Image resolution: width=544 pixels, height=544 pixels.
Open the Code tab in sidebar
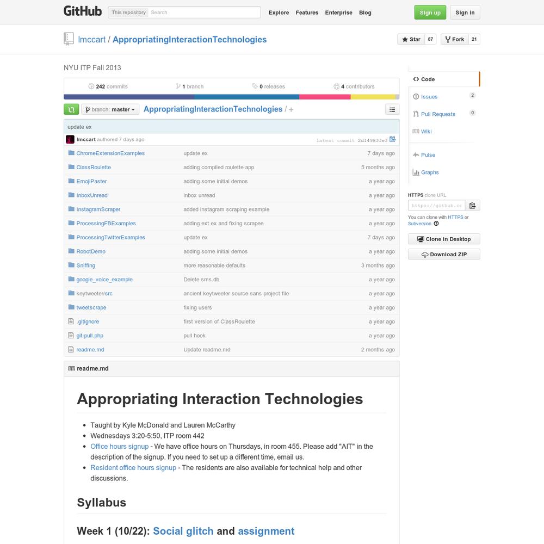tap(444, 79)
